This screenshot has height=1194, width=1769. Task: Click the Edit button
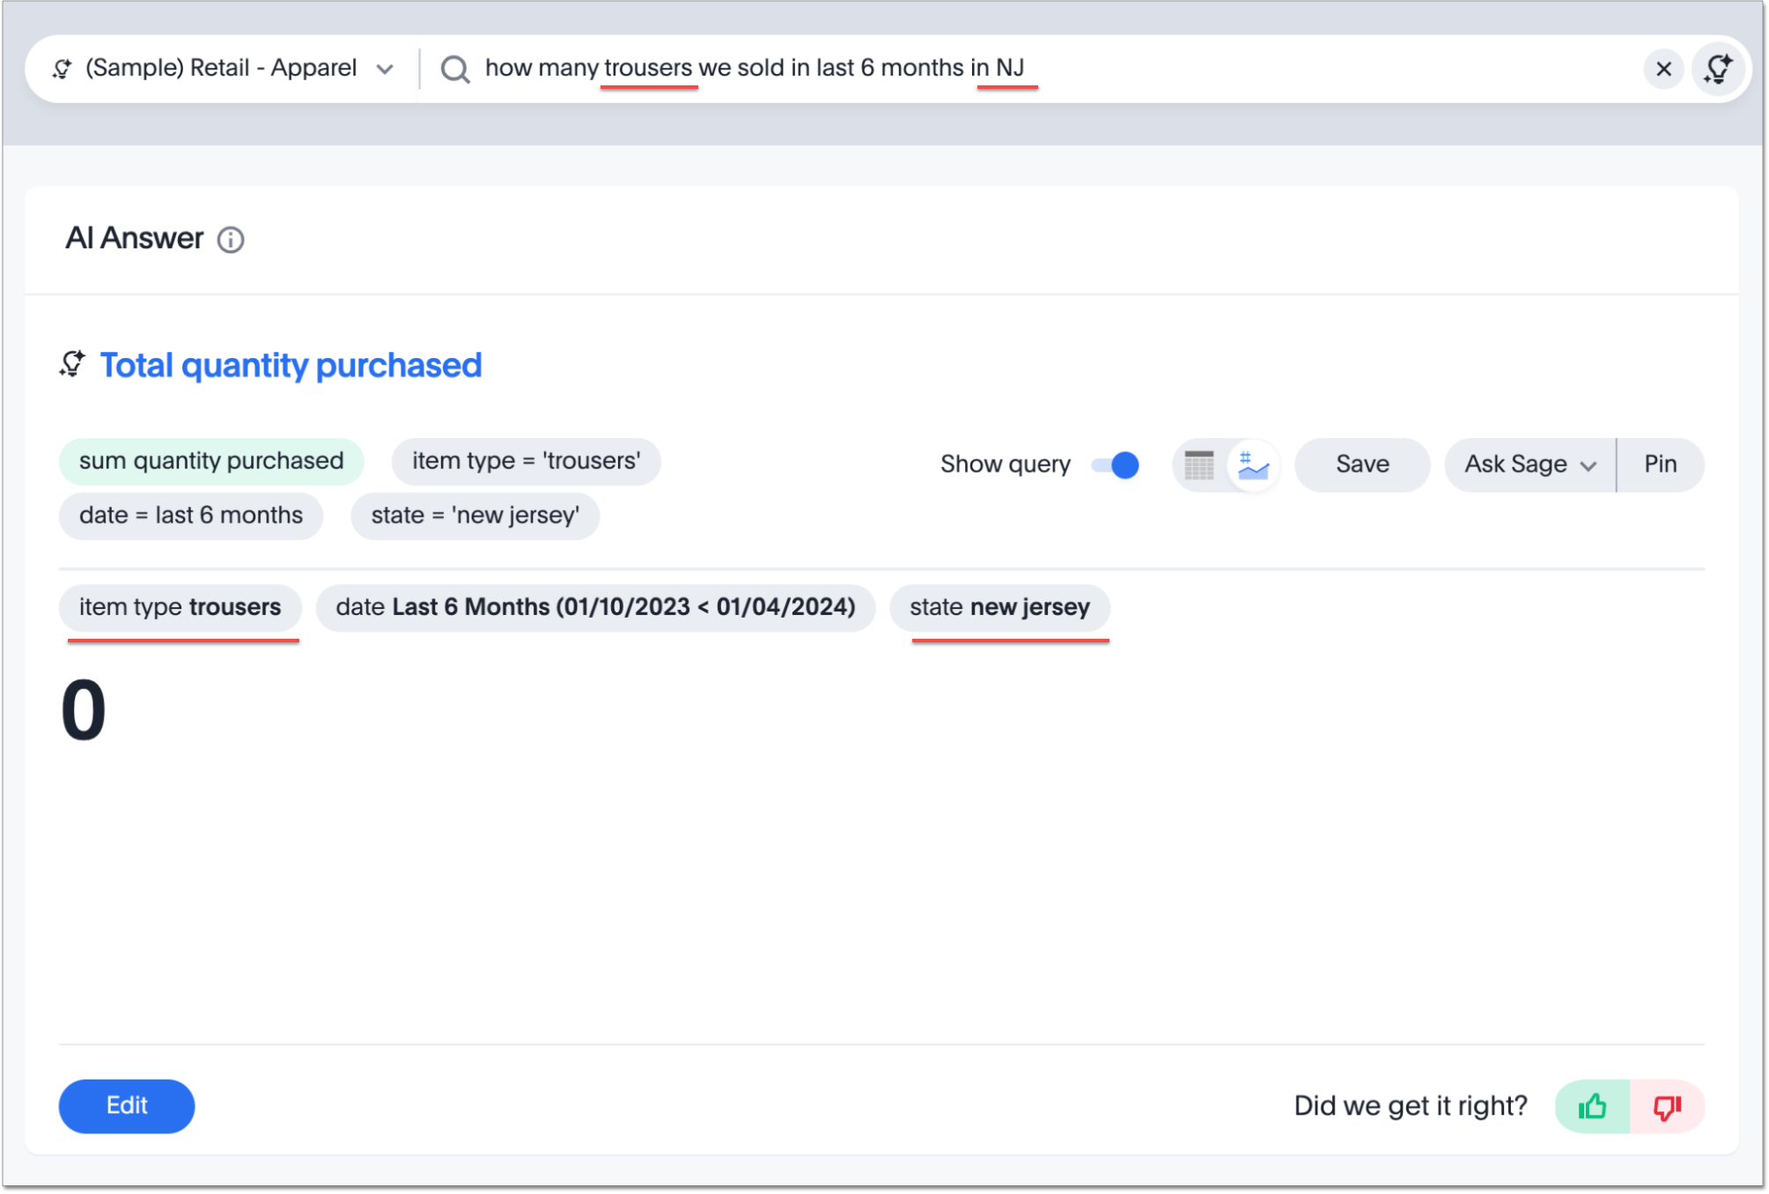point(127,1106)
